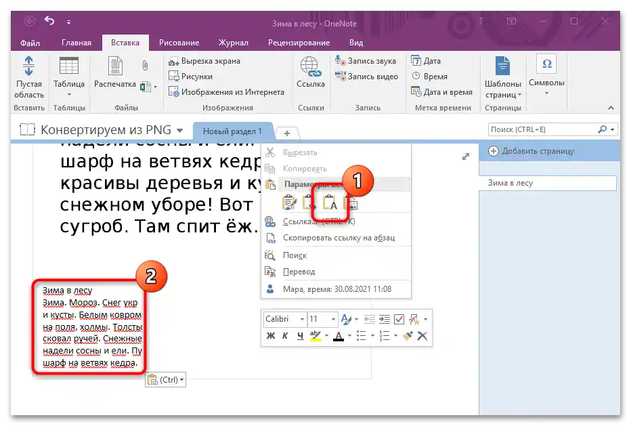The width and height of the screenshot is (631, 426).
Task: Click author entry Мара, время: 30.08.2021
Action: coord(336,289)
